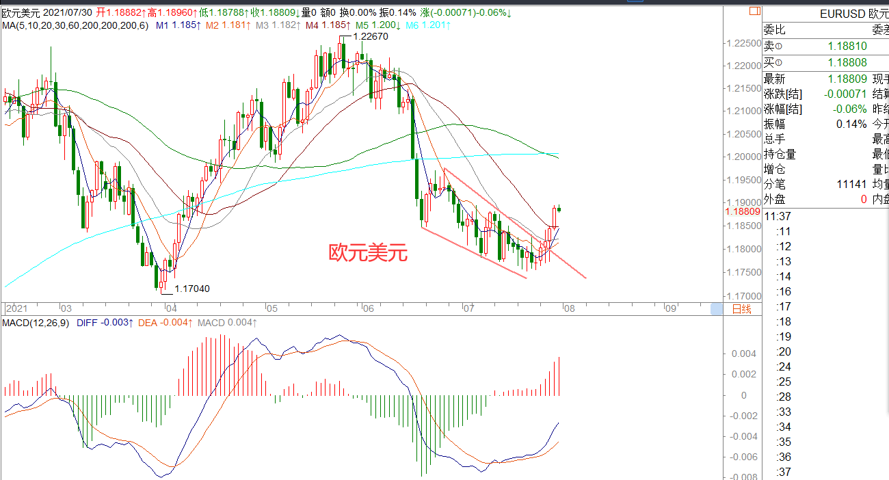The height and width of the screenshot is (480, 889).
Task: Click the 买① buy price 1.18808
Action: 847,63
